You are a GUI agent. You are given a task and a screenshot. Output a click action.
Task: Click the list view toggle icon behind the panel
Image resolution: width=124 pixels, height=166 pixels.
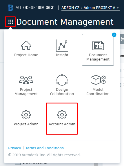coord(122,39)
